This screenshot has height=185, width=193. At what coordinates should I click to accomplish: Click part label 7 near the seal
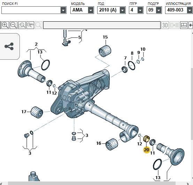tap(125, 58)
